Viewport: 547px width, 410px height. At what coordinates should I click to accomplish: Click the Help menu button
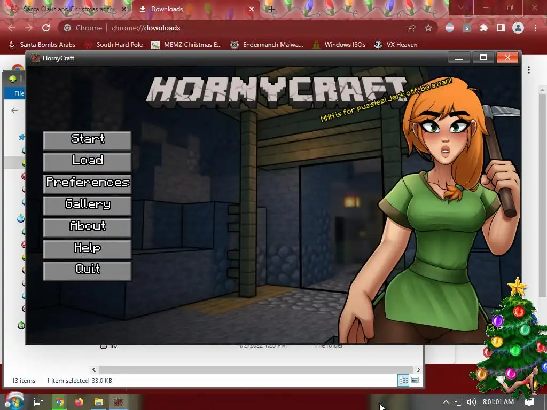pos(87,249)
